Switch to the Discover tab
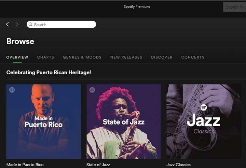This screenshot has height=168, width=246. point(162,57)
